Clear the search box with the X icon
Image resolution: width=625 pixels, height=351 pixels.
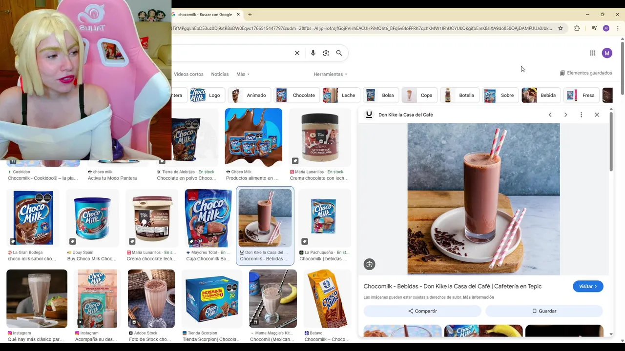click(297, 53)
